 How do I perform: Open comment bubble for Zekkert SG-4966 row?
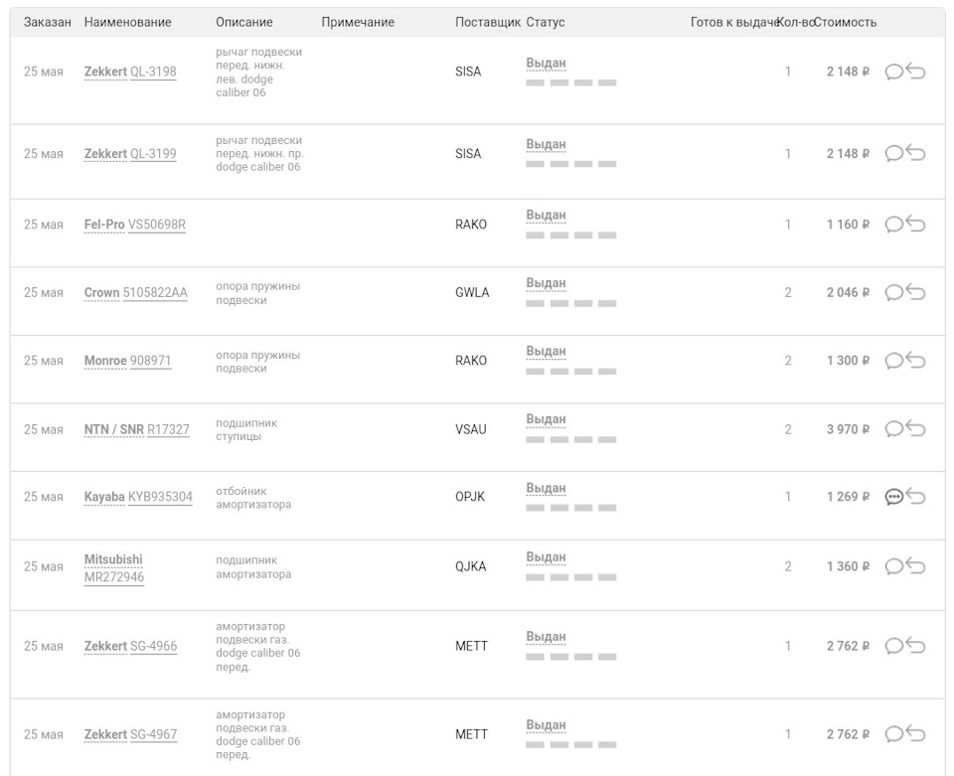pyautogui.click(x=893, y=646)
